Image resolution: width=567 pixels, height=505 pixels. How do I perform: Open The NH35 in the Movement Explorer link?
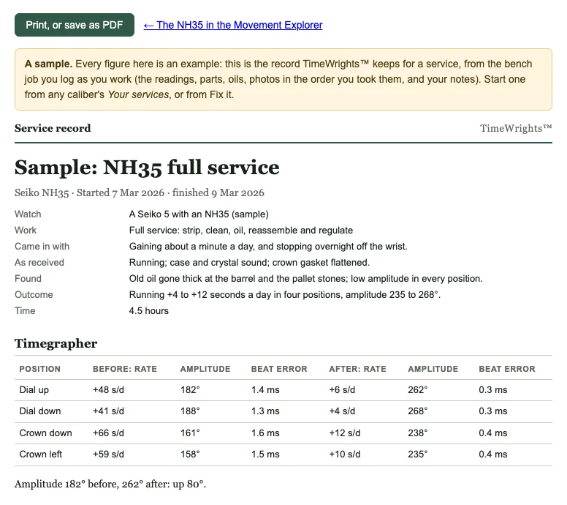coord(233,25)
